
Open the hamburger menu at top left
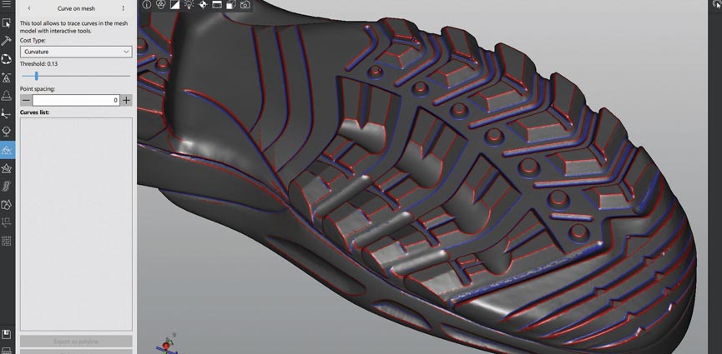tap(7, 5)
